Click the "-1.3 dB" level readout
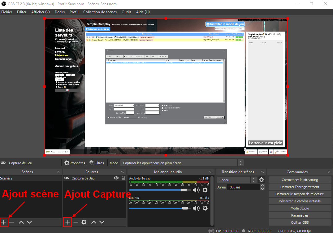333x233 pixels. [x=204, y=179]
